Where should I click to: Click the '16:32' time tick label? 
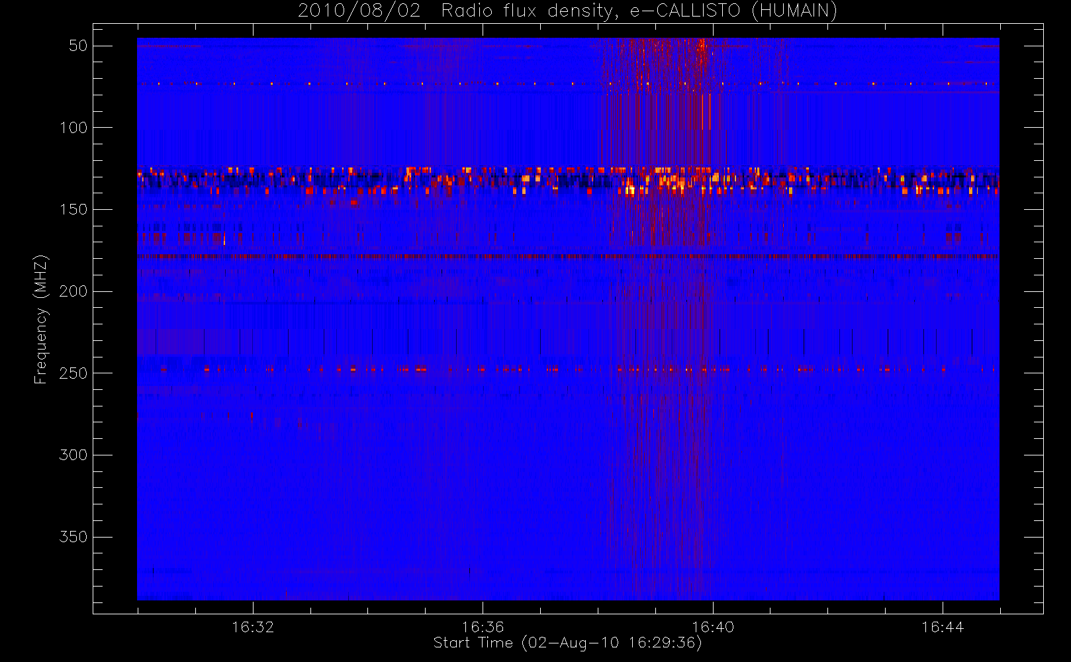[253, 626]
